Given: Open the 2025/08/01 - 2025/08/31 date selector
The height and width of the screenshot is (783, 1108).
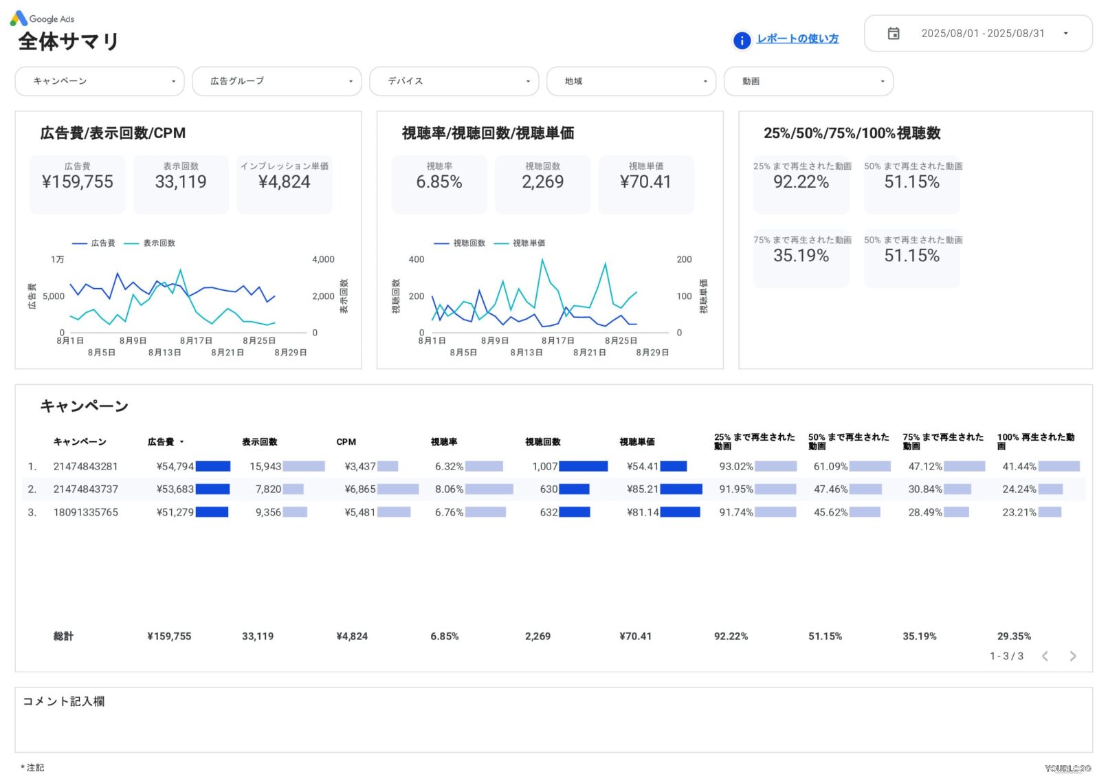Looking at the screenshot, I should 983,33.
